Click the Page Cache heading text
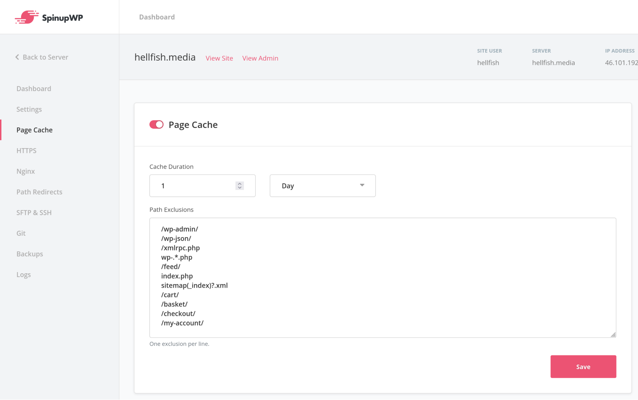 pyautogui.click(x=193, y=125)
